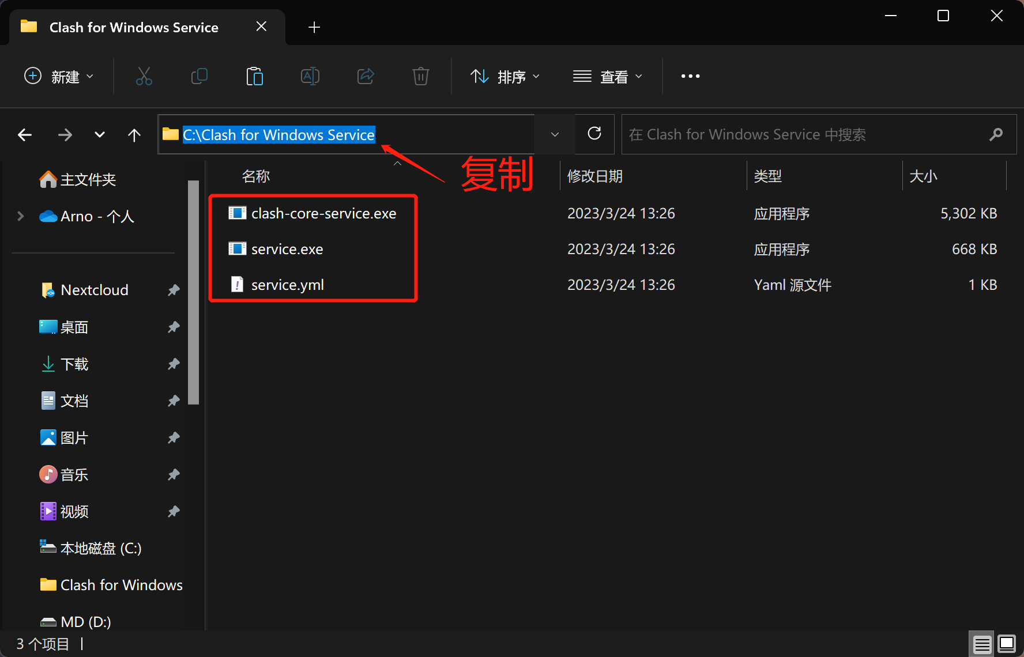Open the 新建 (New) dropdown menu
This screenshot has height=657, width=1024.
pyautogui.click(x=59, y=76)
